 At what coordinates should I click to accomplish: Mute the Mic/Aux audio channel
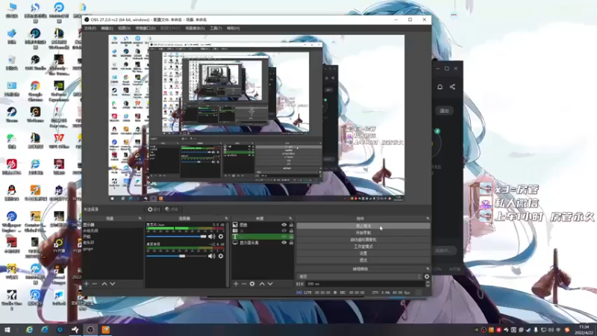pos(212,237)
